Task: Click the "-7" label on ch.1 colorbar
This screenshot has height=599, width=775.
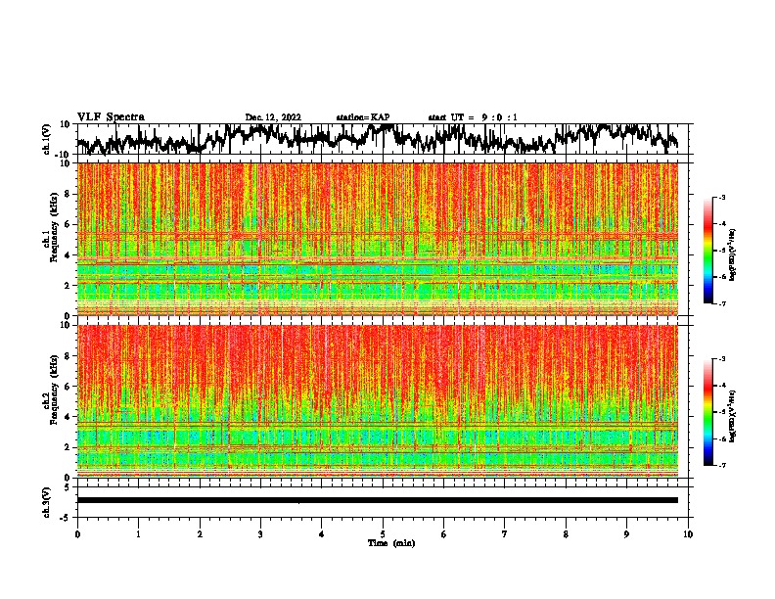Action: coord(722,303)
